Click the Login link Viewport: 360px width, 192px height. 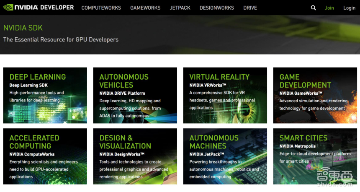[x=349, y=8]
